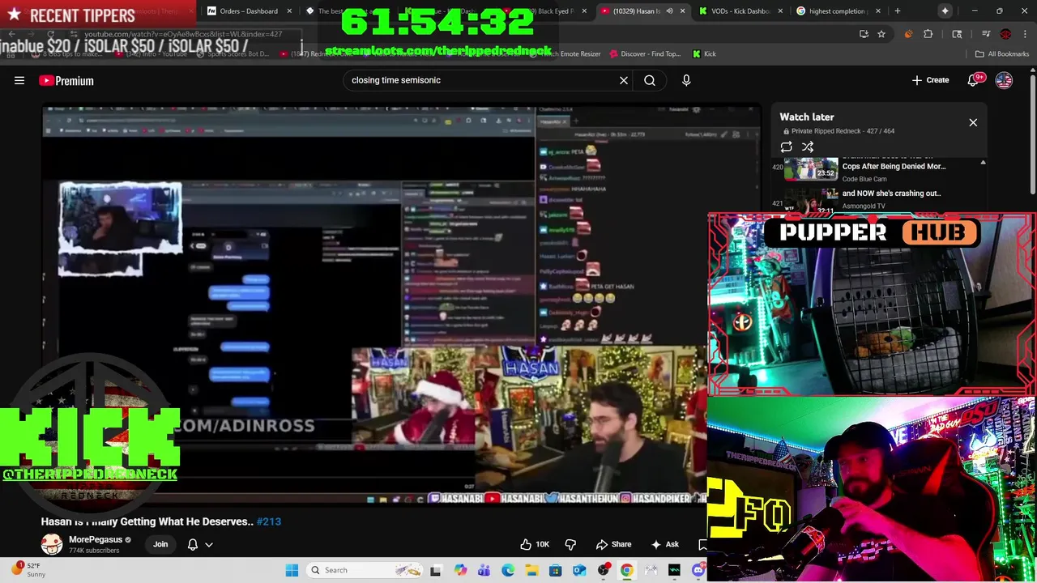Play Code Blue Cam playlist video thumbnail
This screenshot has height=583, width=1037.
coord(811,168)
